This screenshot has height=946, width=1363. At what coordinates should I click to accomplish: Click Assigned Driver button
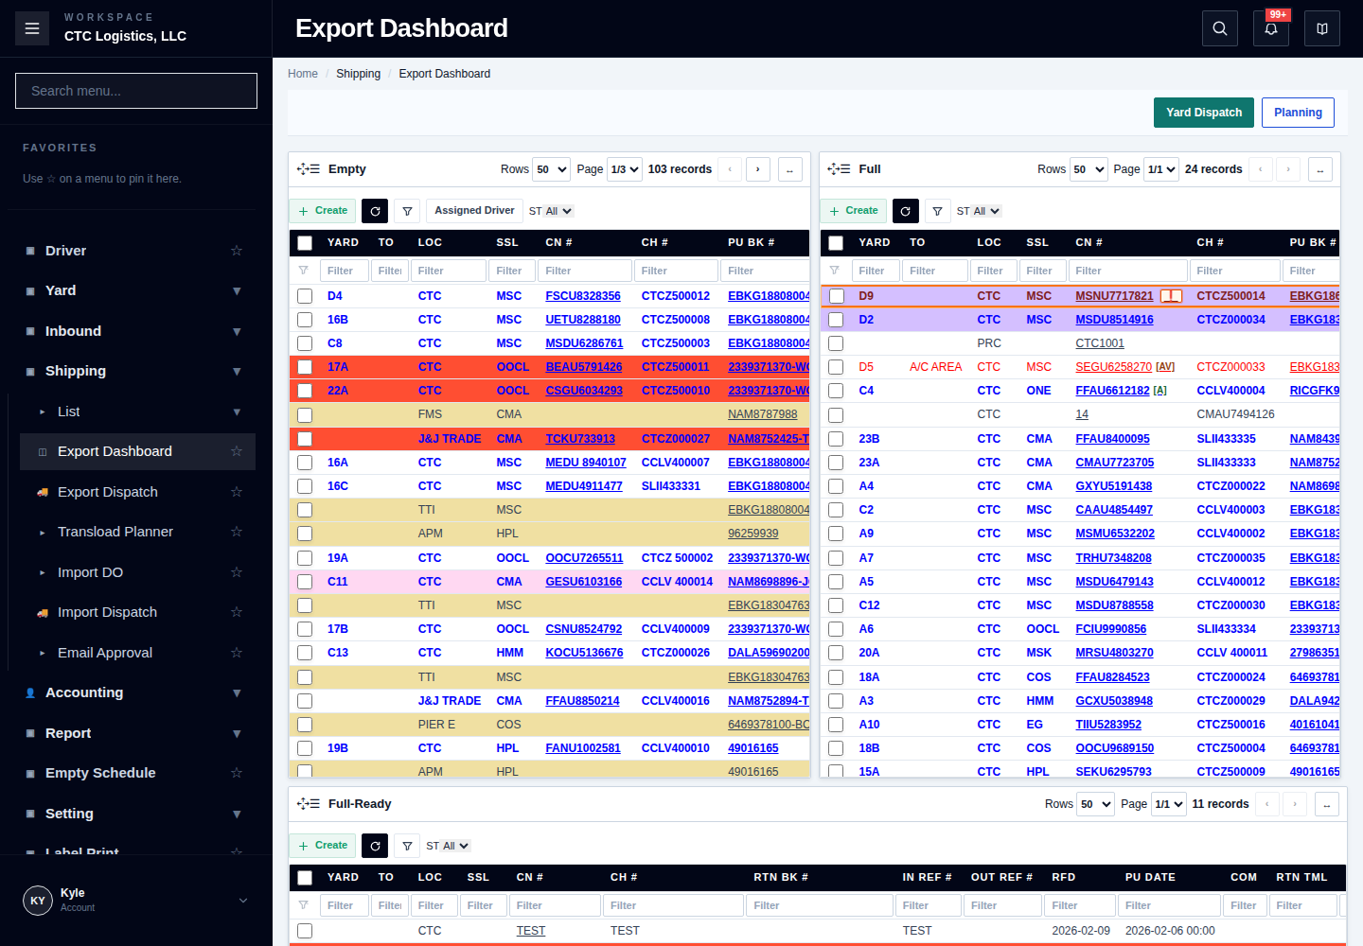coord(474,211)
